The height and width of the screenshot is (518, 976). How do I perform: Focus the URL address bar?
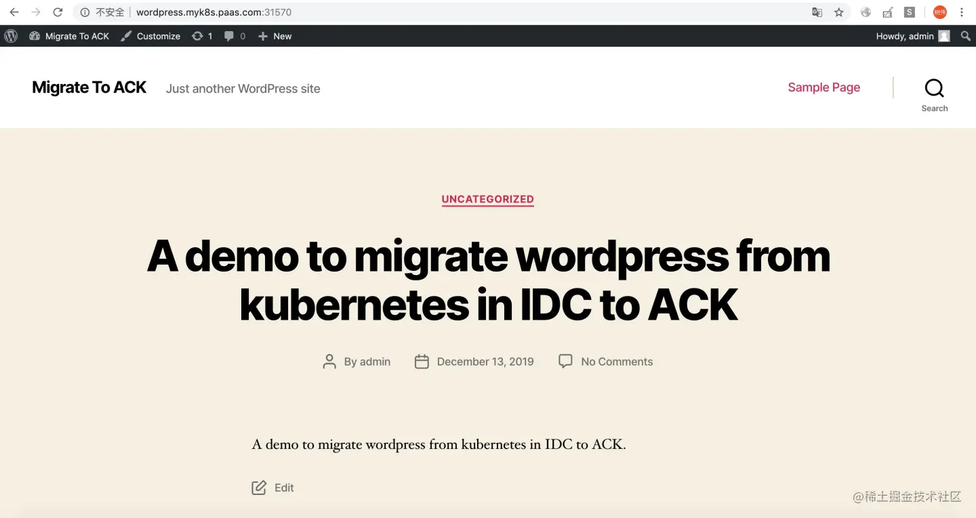click(x=461, y=12)
